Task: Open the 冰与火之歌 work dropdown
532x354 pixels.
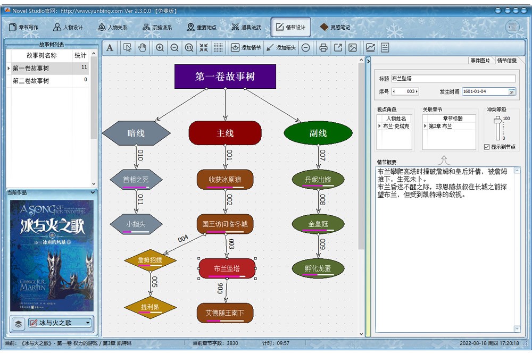Action: [60, 323]
